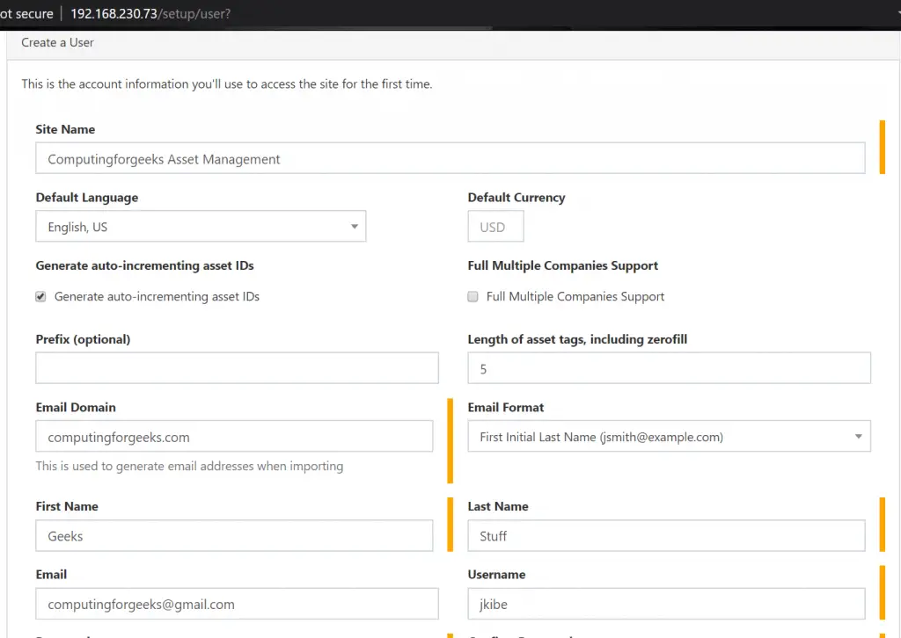The image size is (901, 638).
Task: Click the Email field with gmail address
Action: coord(237,604)
